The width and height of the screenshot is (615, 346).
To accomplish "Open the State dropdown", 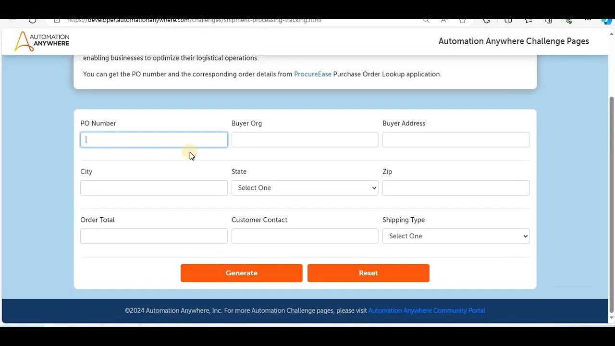I will click(x=305, y=188).
